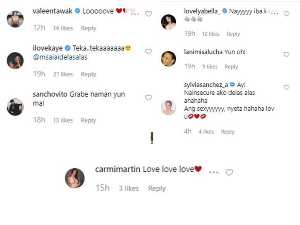This screenshot has height=225, width=300.
Task: Reply to valeentawak's comment
Action: click(x=88, y=28)
